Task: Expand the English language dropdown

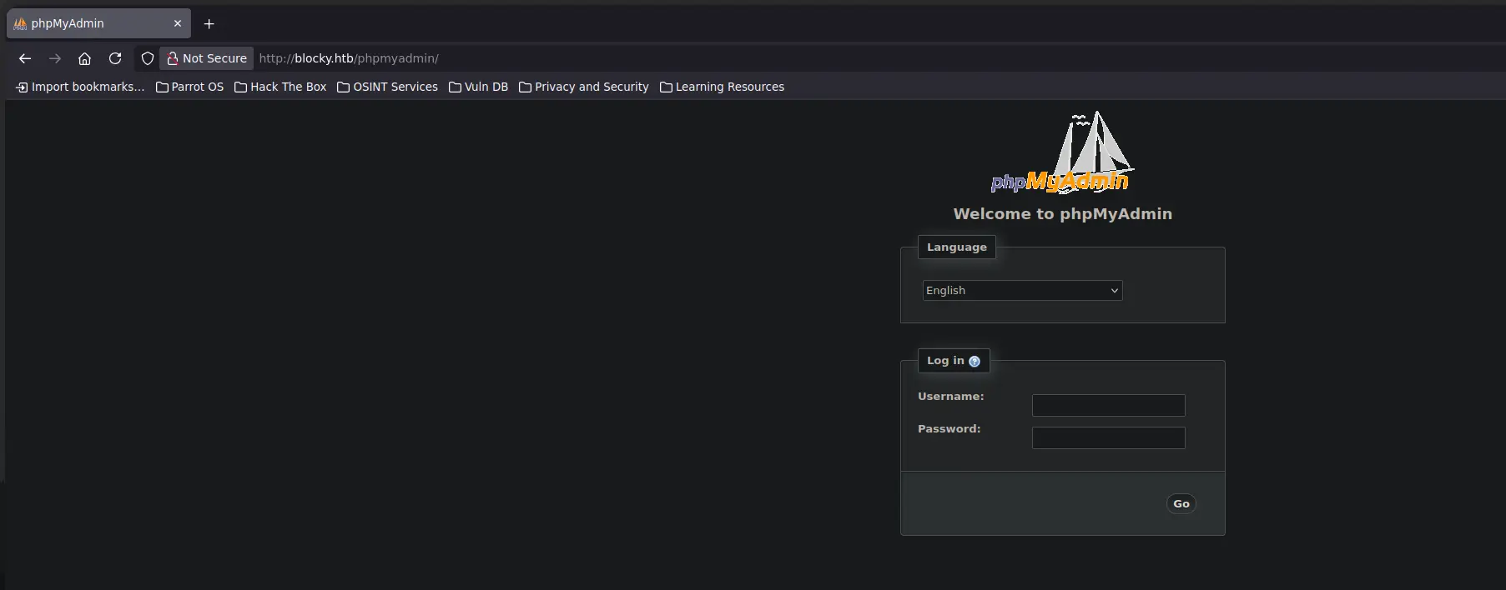Action: [x=1022, y=290]
